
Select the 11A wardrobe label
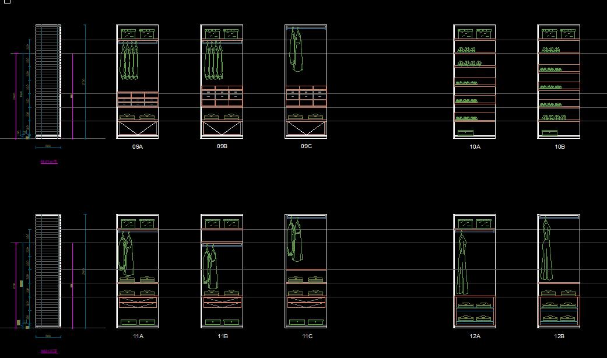click(138, 336)
